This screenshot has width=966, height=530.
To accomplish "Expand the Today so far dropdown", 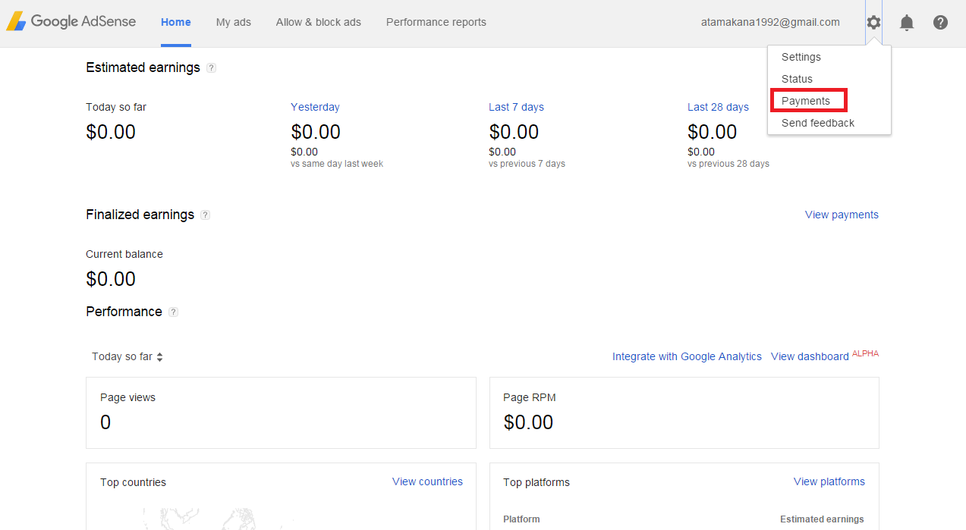I will pos(127,356).
